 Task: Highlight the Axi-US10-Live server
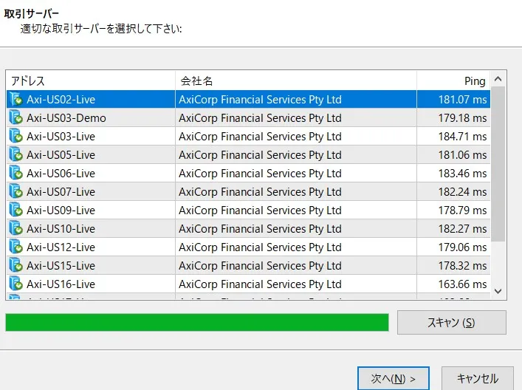click(248, 229)
